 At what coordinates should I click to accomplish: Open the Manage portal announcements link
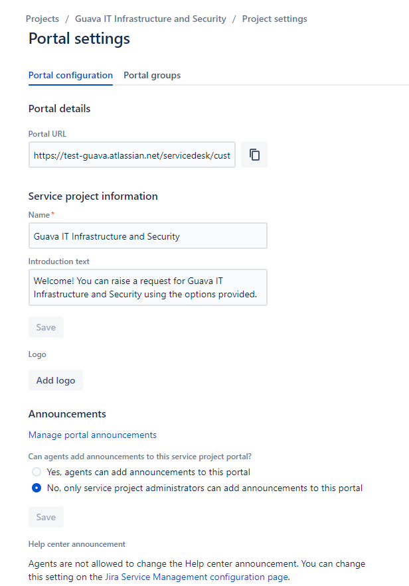(x=92, y=435)
